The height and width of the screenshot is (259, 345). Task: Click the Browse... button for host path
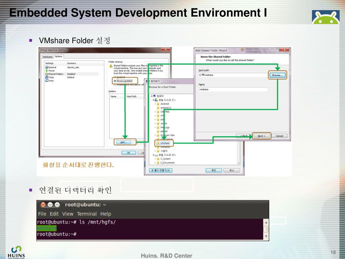click(277, 75)
